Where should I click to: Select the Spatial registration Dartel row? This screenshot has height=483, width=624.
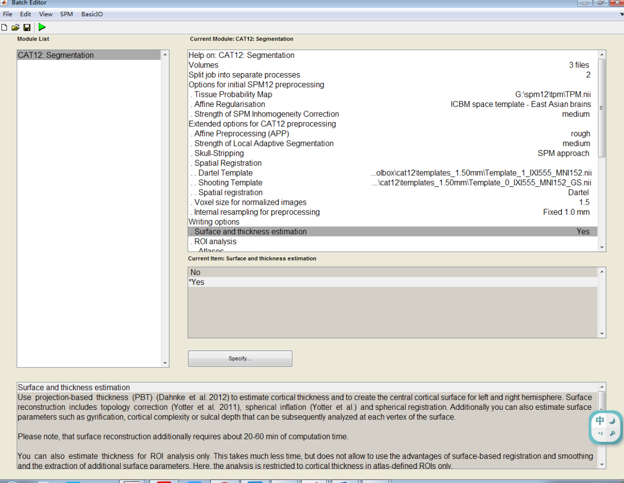[393, 192]
